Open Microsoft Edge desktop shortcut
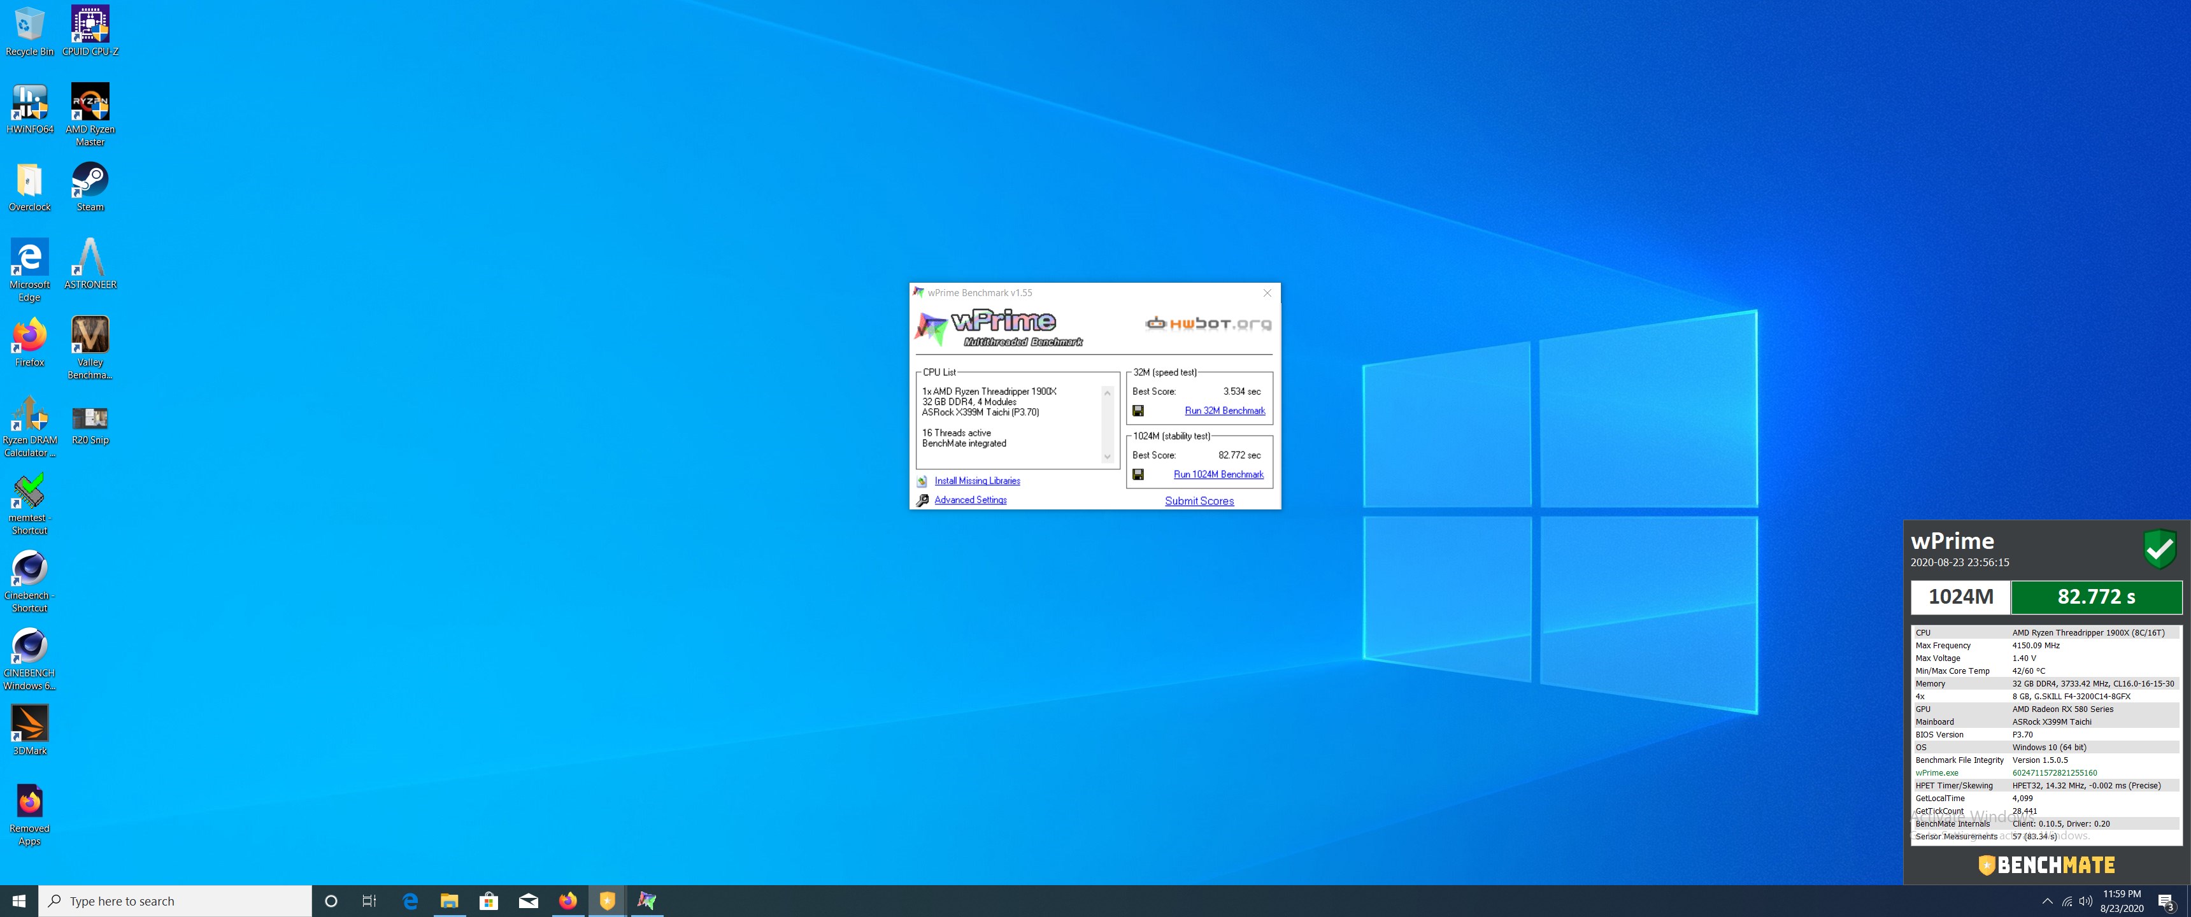The width and height of the screenshot is (2191, 917). (30, 271)
